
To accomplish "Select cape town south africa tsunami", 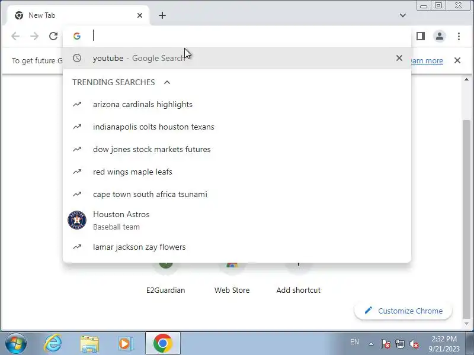I will (237, 195).
